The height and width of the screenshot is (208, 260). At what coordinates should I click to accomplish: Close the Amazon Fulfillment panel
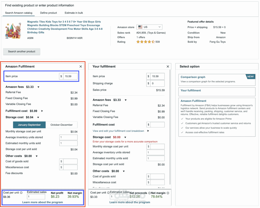(80, 67)
